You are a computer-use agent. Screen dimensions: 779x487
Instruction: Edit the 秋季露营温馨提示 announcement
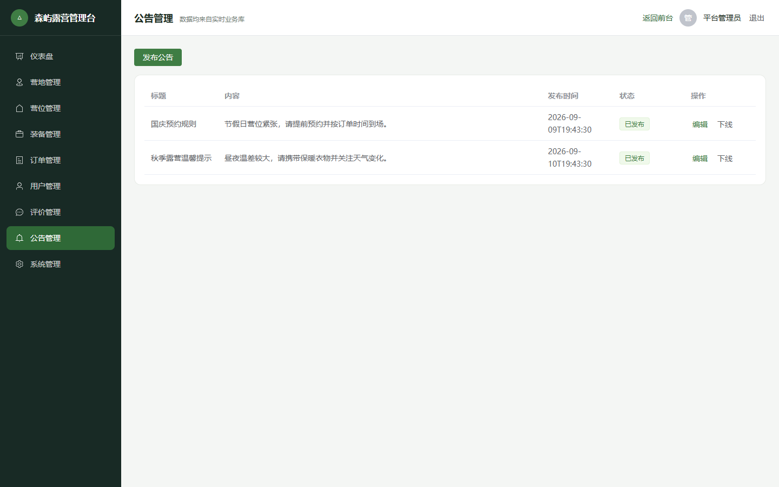(700, 159)
